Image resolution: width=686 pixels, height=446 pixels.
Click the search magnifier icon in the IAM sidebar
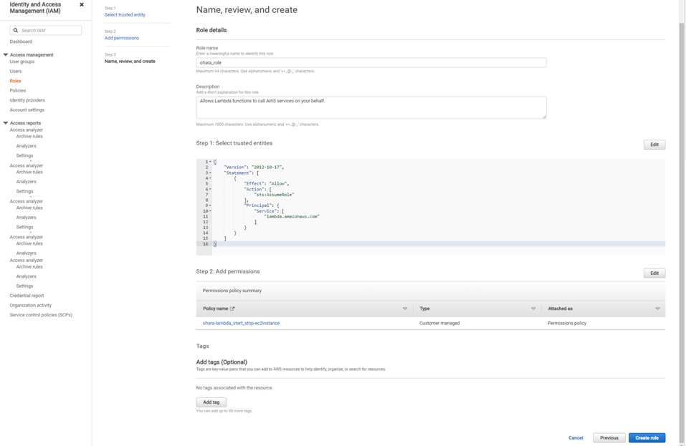[x=16, y=30]
